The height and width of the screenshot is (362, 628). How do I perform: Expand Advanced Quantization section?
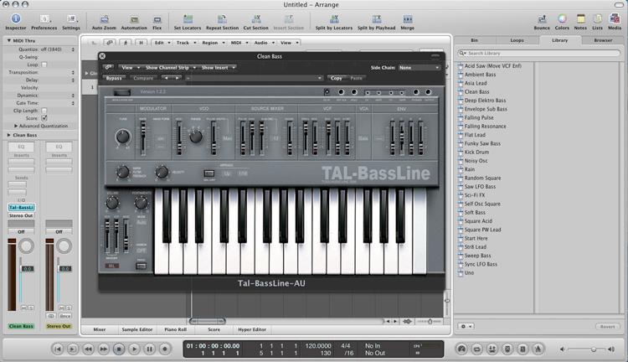point(16,126)
